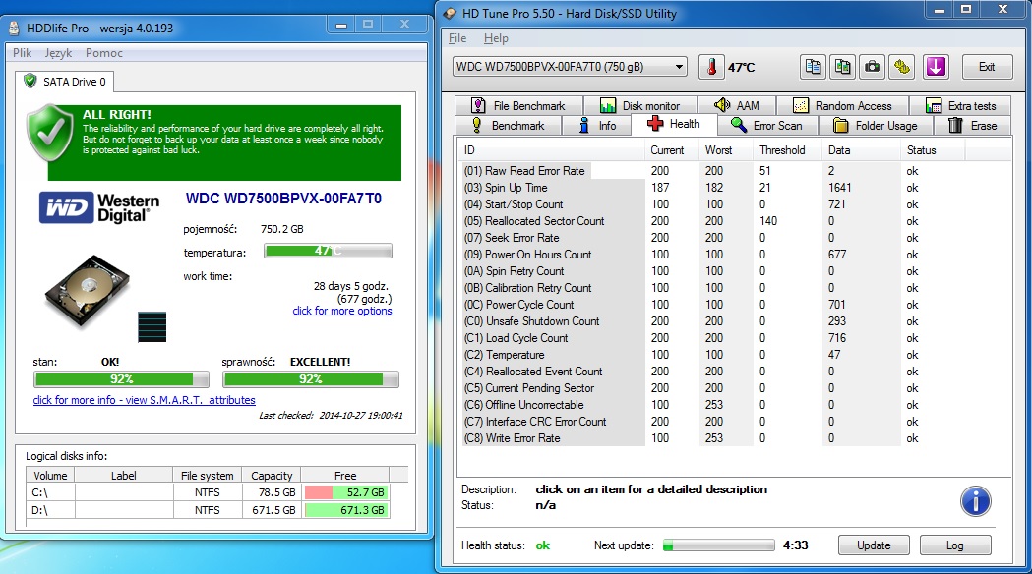Screen dimensions: 1032x574
Task: Sort by the Data column header
Action: pyautogui.click(x=862, y=150)
